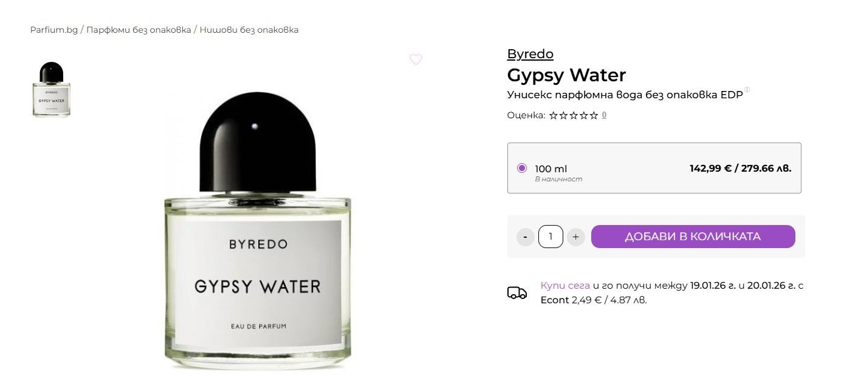844x387 pixels.
Task: Open the Byredo brand link
Action: point(530,54)
